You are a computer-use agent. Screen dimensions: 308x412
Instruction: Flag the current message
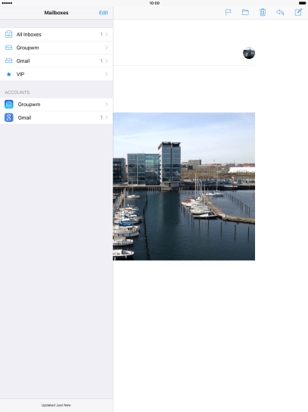[x=228, y=12]
